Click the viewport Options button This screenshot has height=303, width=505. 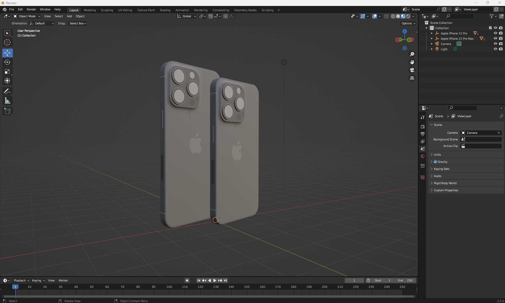click(x=408, y=23)
